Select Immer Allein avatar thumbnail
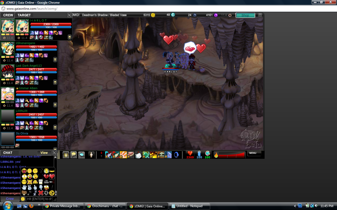 (x=8, y=94)
